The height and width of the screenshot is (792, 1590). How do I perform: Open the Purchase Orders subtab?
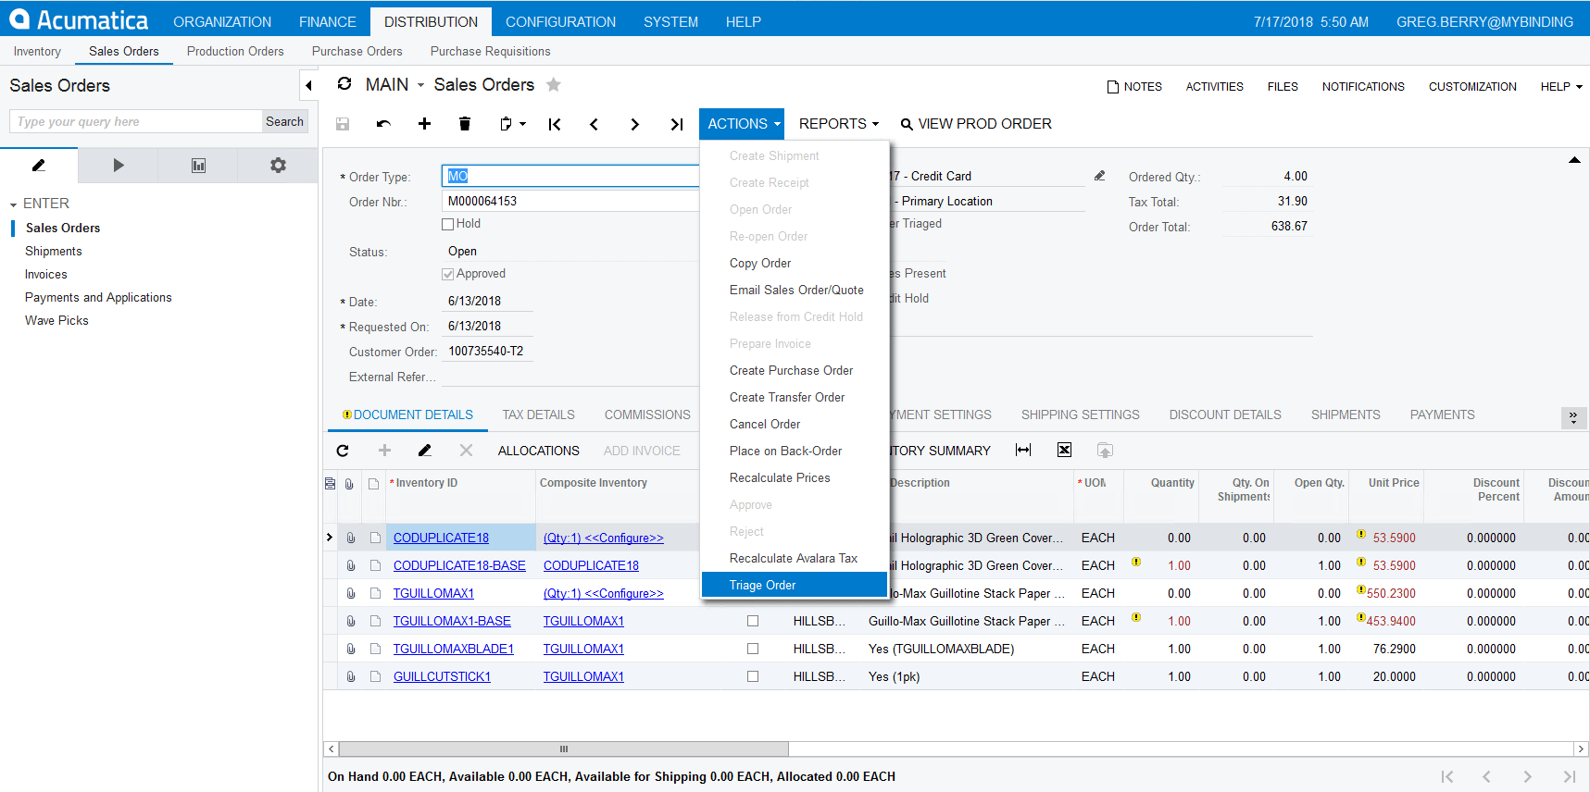pos(357,52)
